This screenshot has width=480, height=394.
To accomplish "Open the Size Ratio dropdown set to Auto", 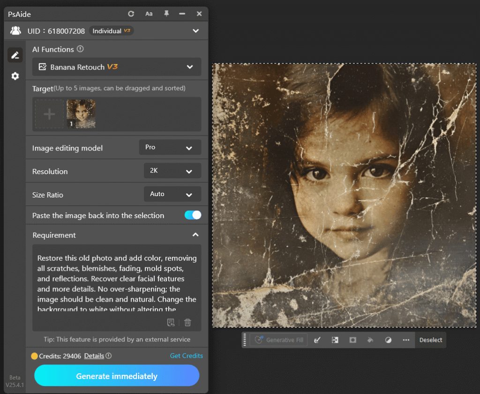I will pyautogui.click(x=172, y=194).
